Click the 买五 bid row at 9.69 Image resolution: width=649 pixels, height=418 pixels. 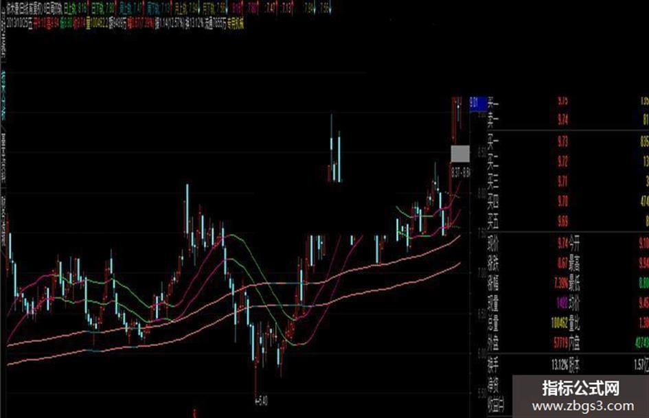click(x=567, y=222)
